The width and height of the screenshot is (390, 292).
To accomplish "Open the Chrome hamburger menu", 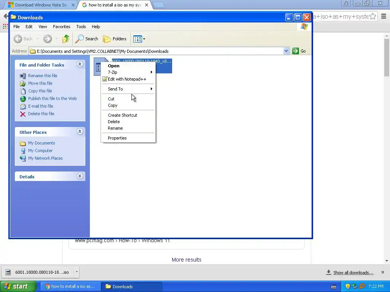I will coord(384,16).
